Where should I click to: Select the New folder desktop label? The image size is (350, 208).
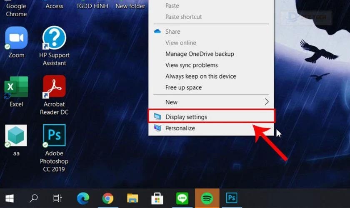pos(130,6)
